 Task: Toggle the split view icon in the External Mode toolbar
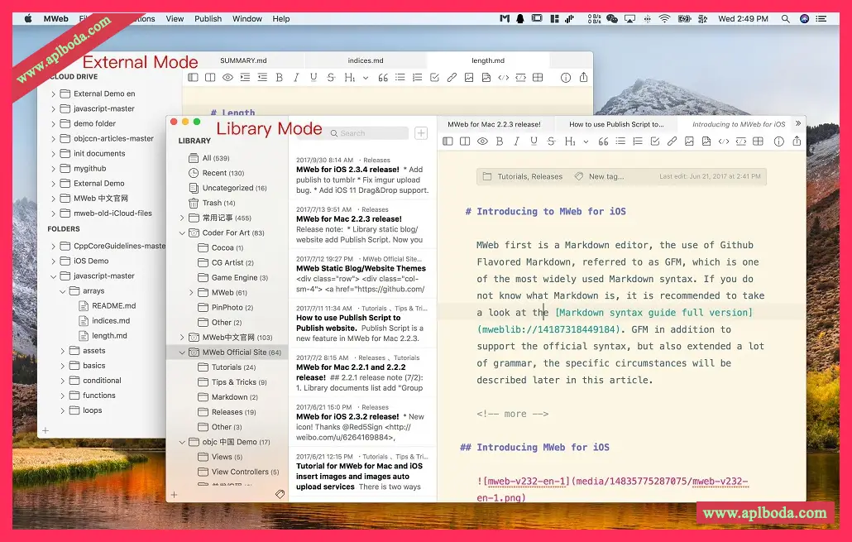pos(210,78)
